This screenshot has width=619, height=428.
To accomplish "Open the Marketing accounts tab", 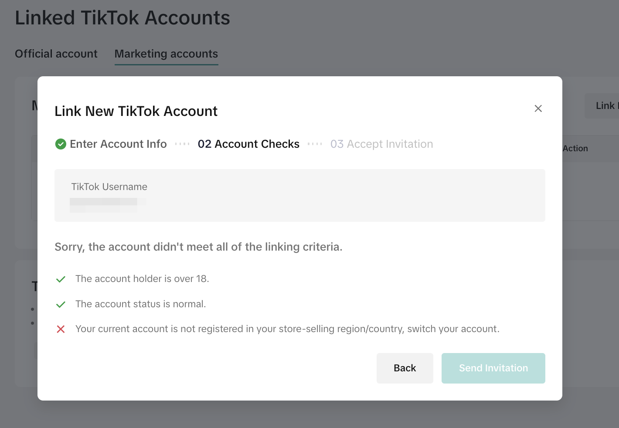I will (166, 54).
